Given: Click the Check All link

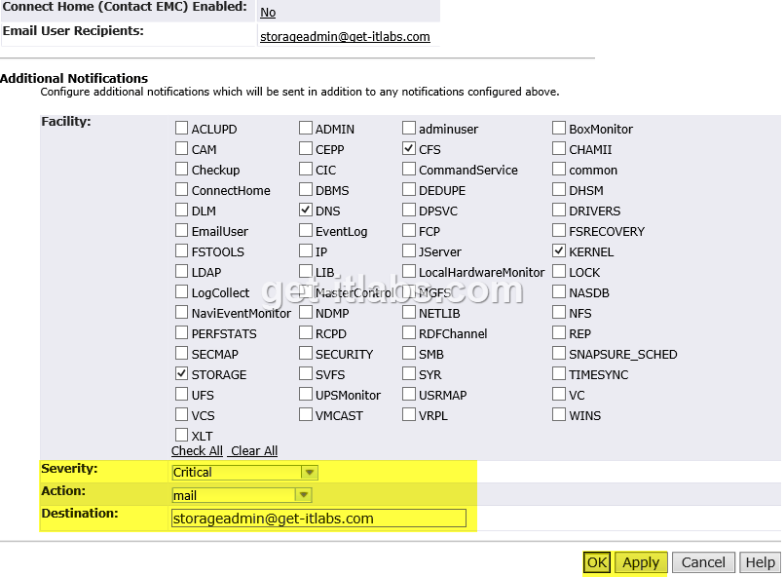Looking at the screenshot, I should point(197,450).
